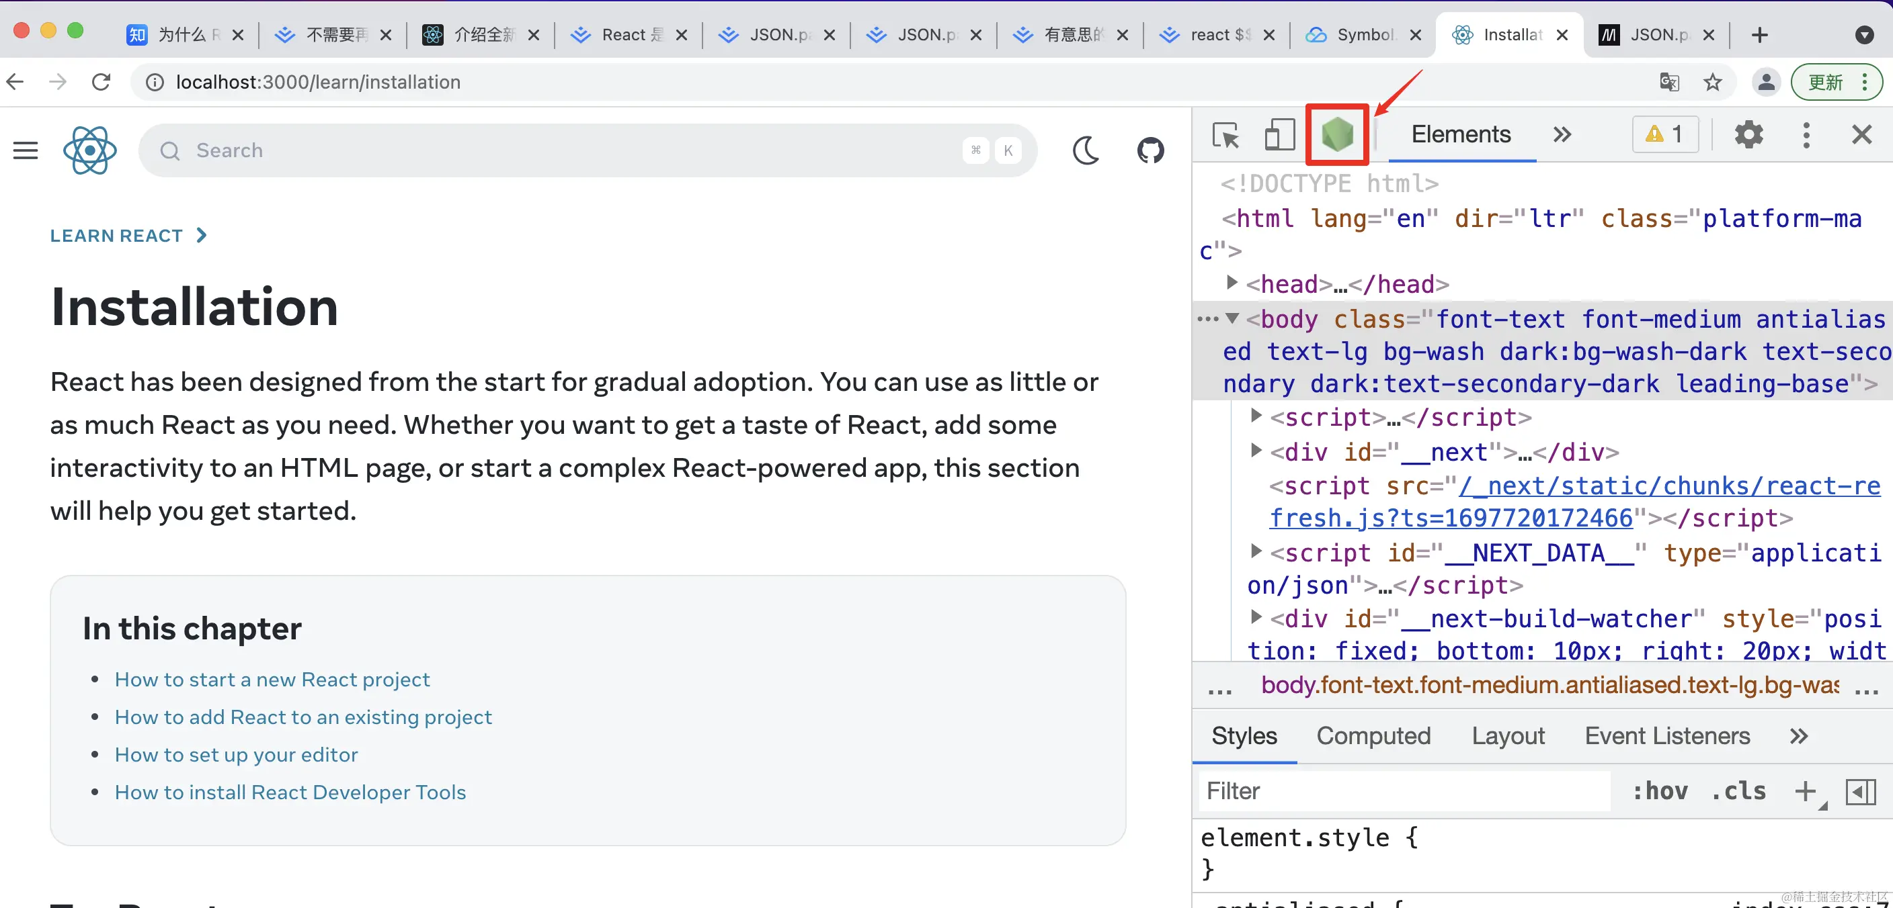Toggle dark mode moon icon

click(1086, 150)
